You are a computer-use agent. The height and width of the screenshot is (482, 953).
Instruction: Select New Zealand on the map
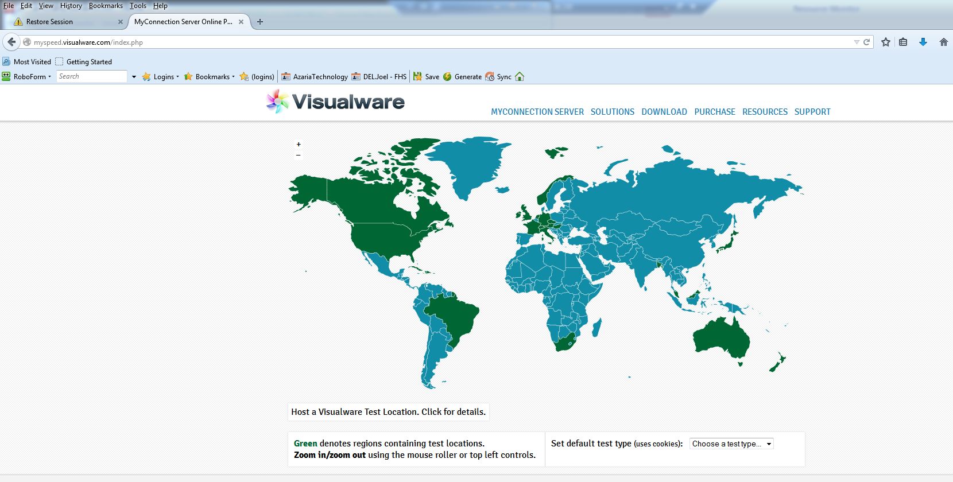(x=777, y=363)
